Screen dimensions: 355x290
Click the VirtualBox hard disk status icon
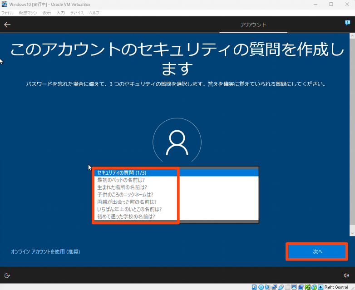(x=254, y=287)
